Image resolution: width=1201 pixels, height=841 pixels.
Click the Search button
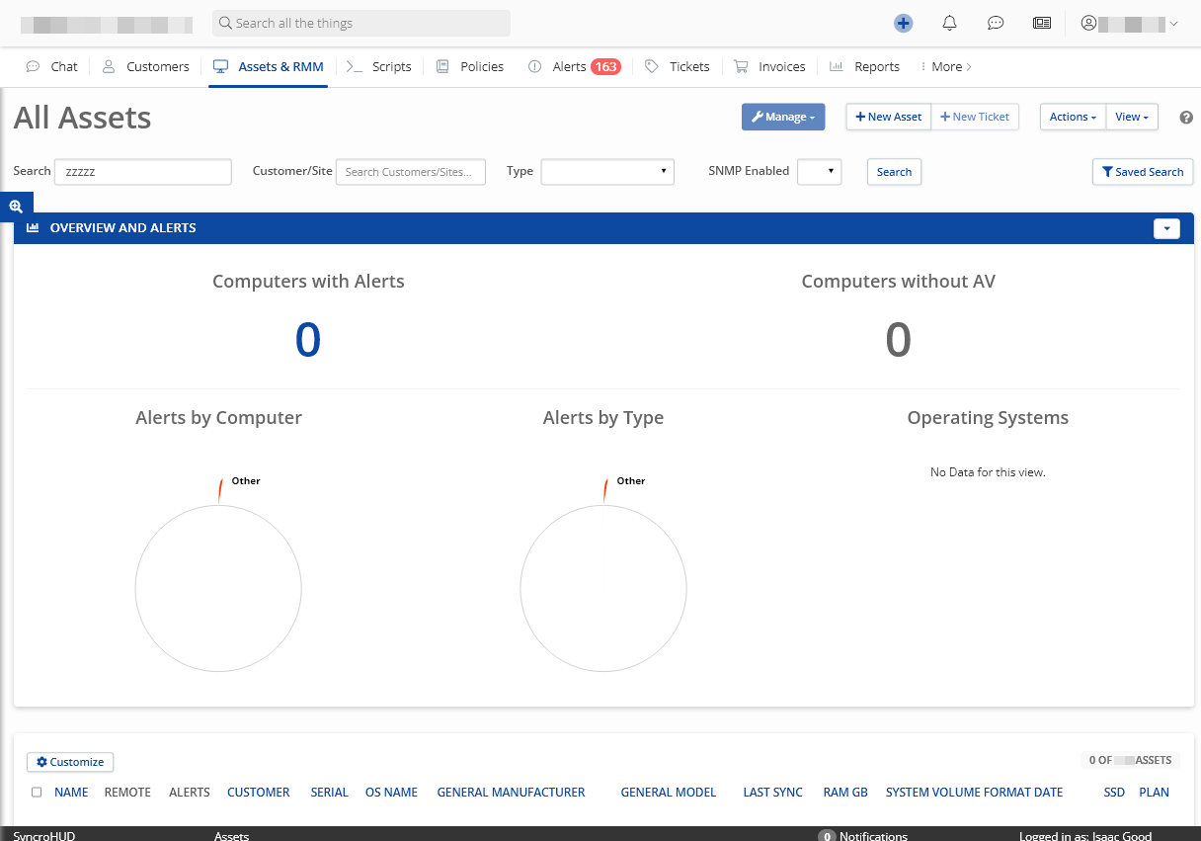tap(894, 171)
